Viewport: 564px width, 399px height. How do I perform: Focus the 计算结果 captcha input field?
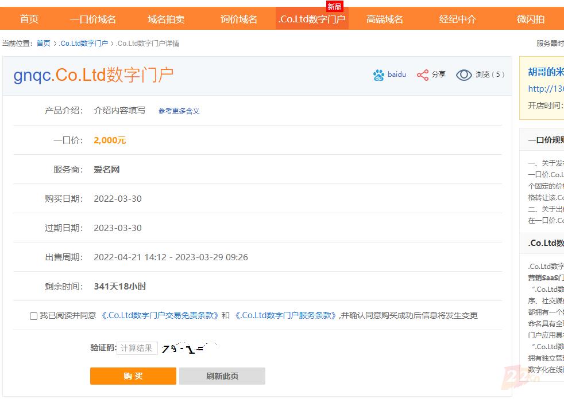(137, 348)
